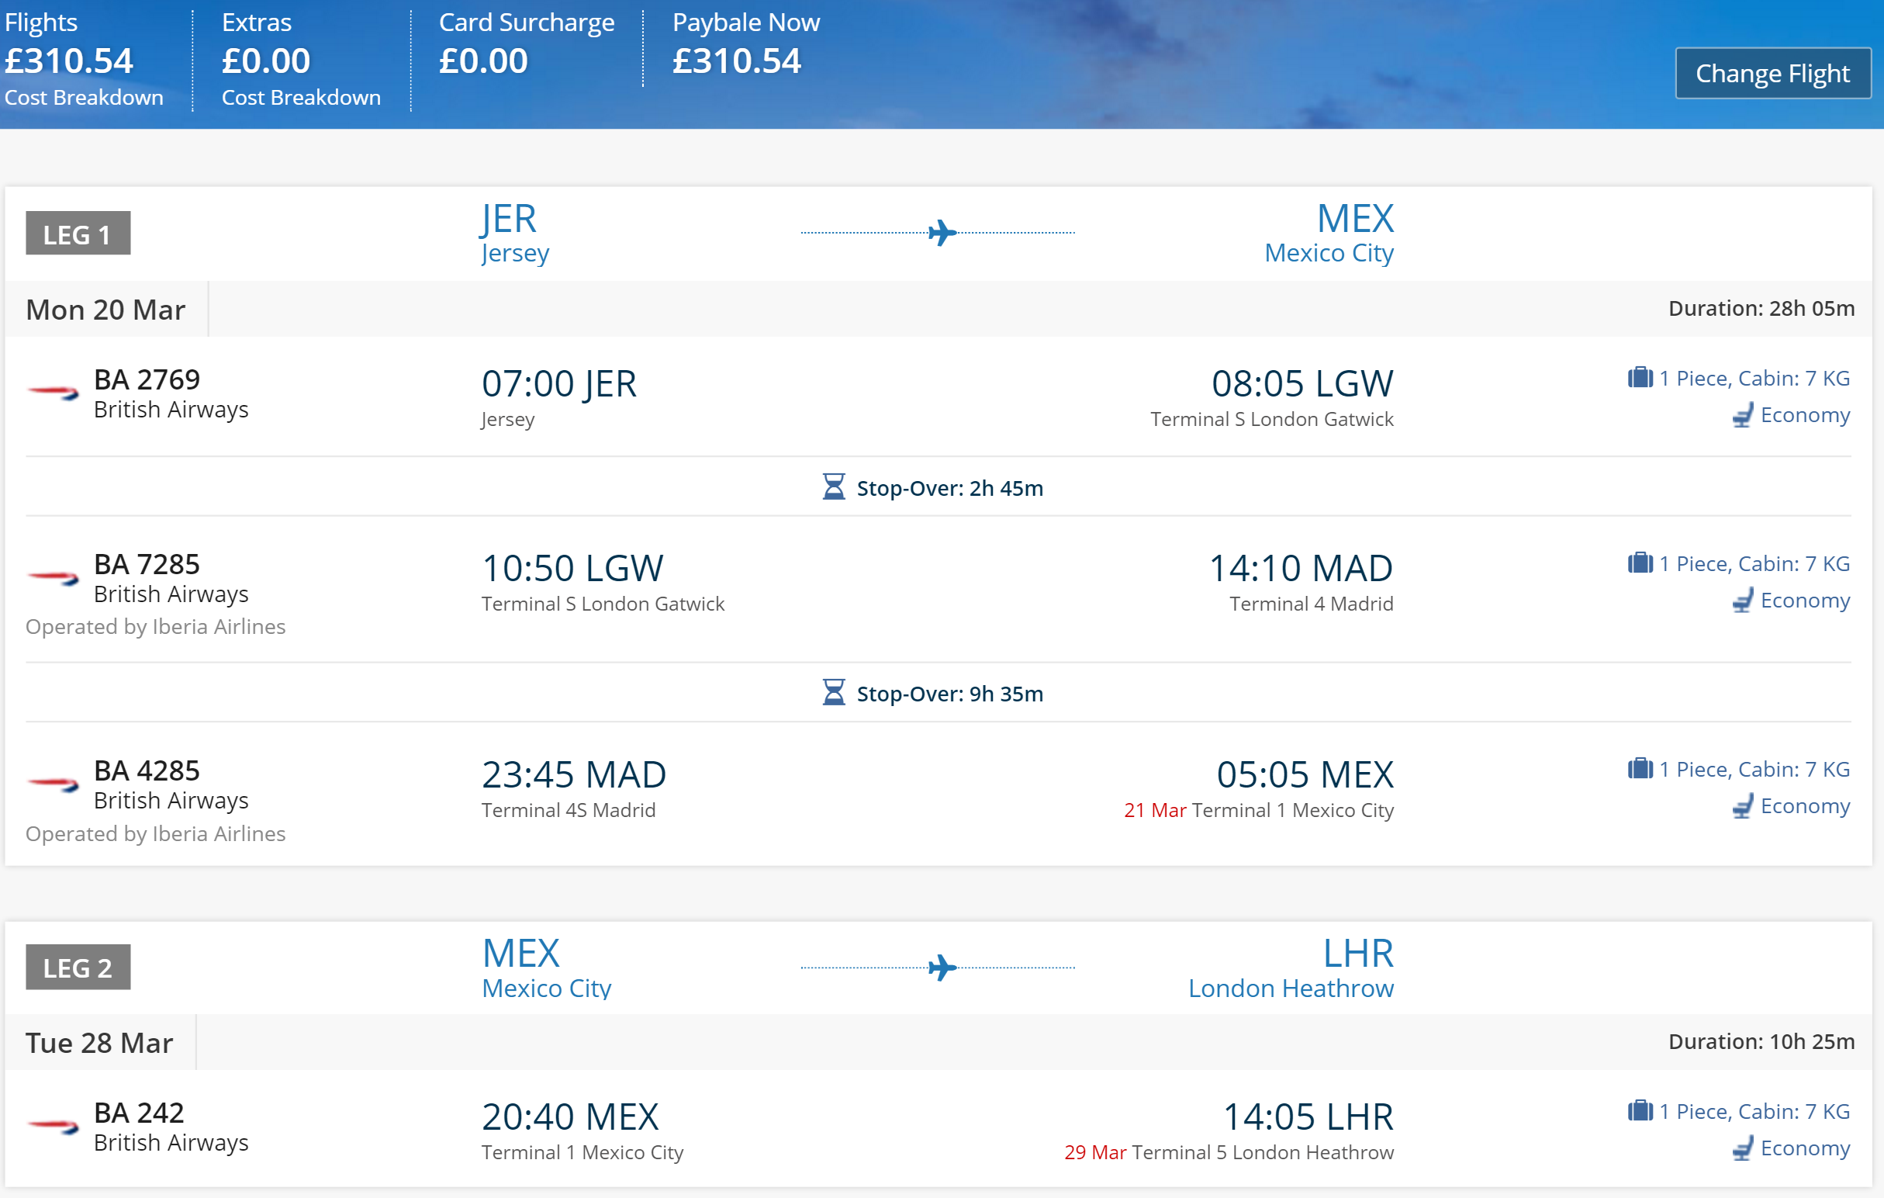
Task: Click the airplane icon in Leg 1 route
Action: tap(942, 233)
